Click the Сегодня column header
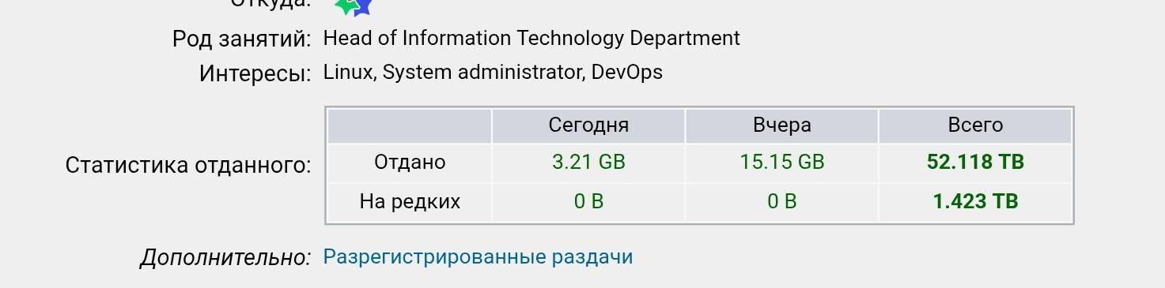Screen dimensions: 1165x288 [588, 125]
